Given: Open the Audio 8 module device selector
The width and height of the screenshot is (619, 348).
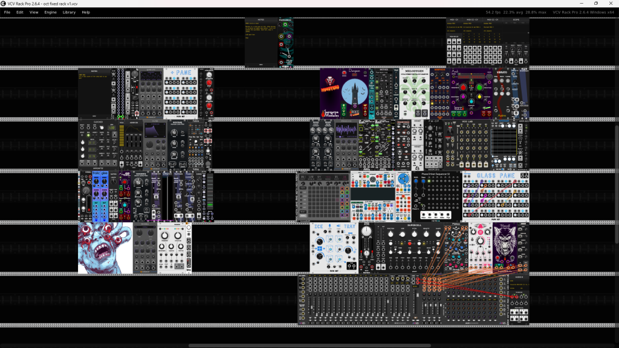Looking at the screenshot, I should click(x=519, y=285).
